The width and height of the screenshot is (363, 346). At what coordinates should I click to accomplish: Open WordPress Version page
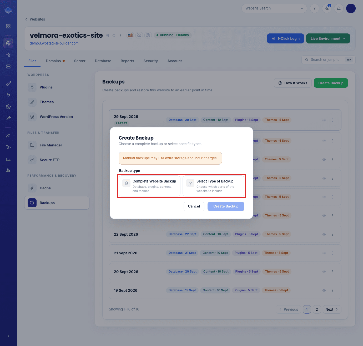click(x=57, y=117)
